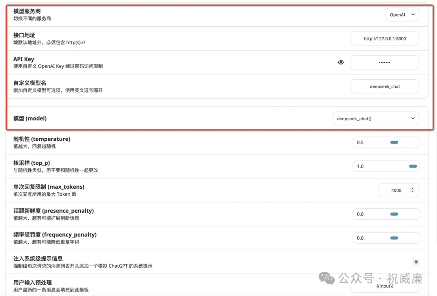The height and width of the screenshot is (296, 437).
Task: Open the model dropdown showing deepseek_chat()
Action: click(x=375, y=118)
